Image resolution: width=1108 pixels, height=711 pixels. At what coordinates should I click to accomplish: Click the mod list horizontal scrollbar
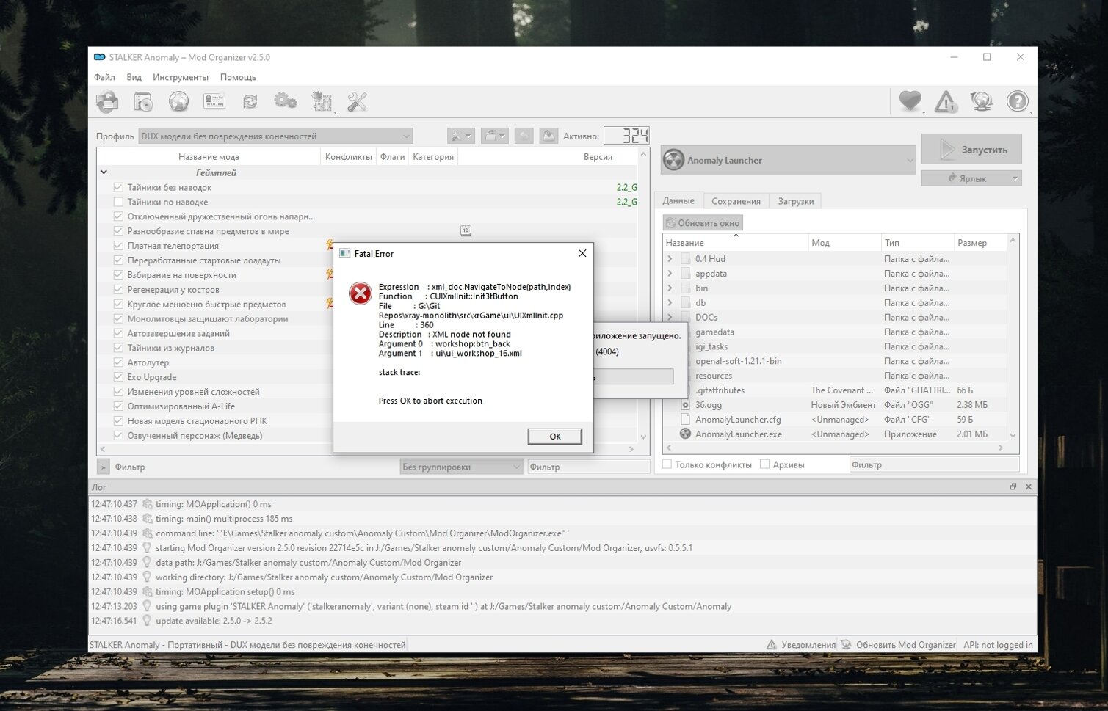click(x=367, y=449)
